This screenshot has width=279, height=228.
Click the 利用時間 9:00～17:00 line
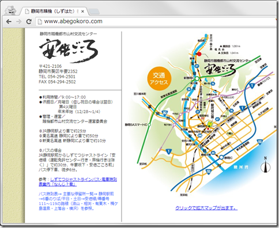coord(63,97)
